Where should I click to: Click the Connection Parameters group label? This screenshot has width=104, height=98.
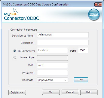[x=24, y=29]
